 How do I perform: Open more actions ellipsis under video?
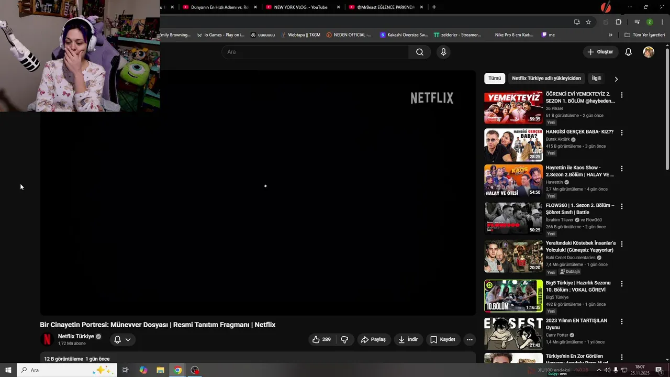[470, 339]
